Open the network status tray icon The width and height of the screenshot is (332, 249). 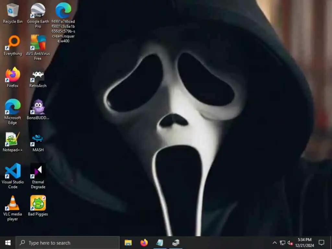click(x=282, y=243)
